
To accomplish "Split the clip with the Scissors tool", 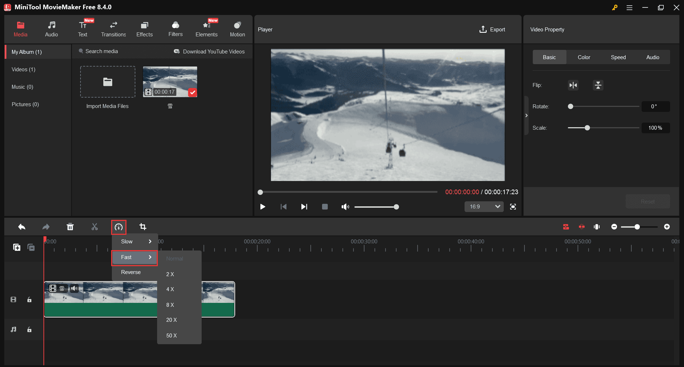I will click(94, 227).
